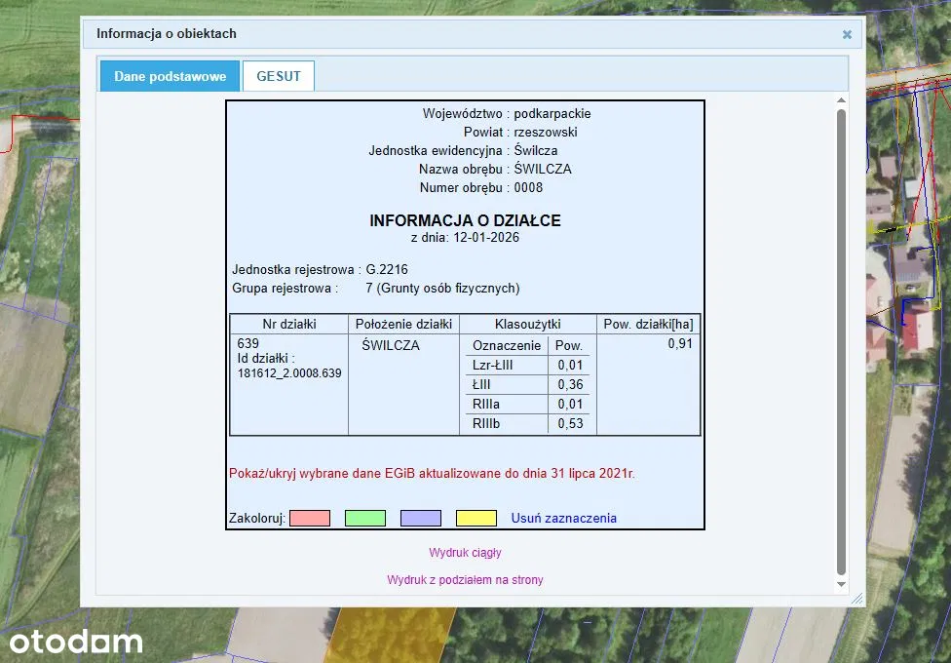The height and width of the screenshot is (663, 951).
Task: Select the orange highlighted parcel on map
Action: tap(390, 634)
